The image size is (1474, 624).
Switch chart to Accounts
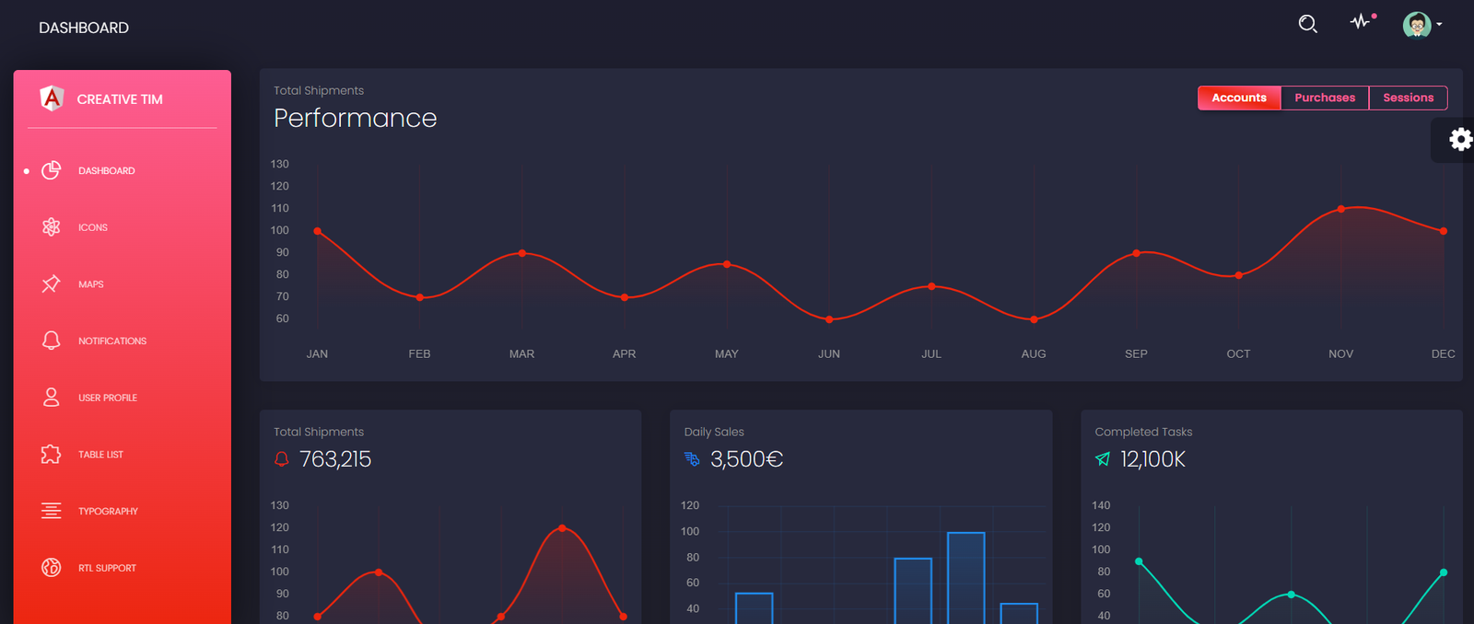[1239, 98]
